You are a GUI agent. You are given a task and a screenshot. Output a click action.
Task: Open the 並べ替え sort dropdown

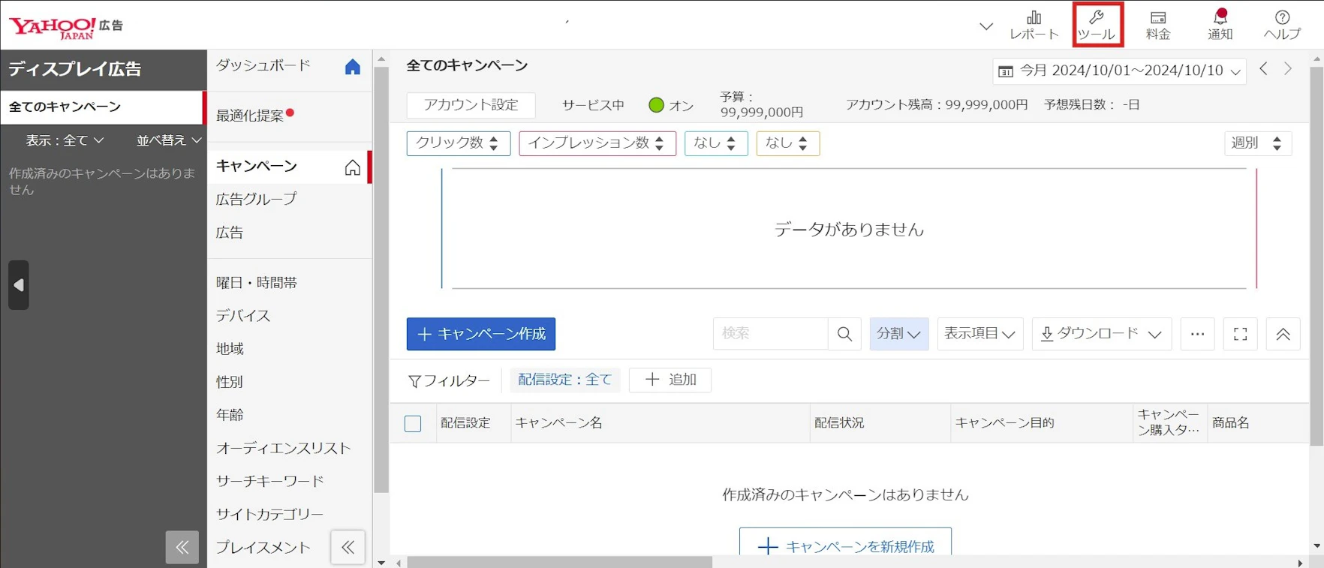(x=169, y=140)
